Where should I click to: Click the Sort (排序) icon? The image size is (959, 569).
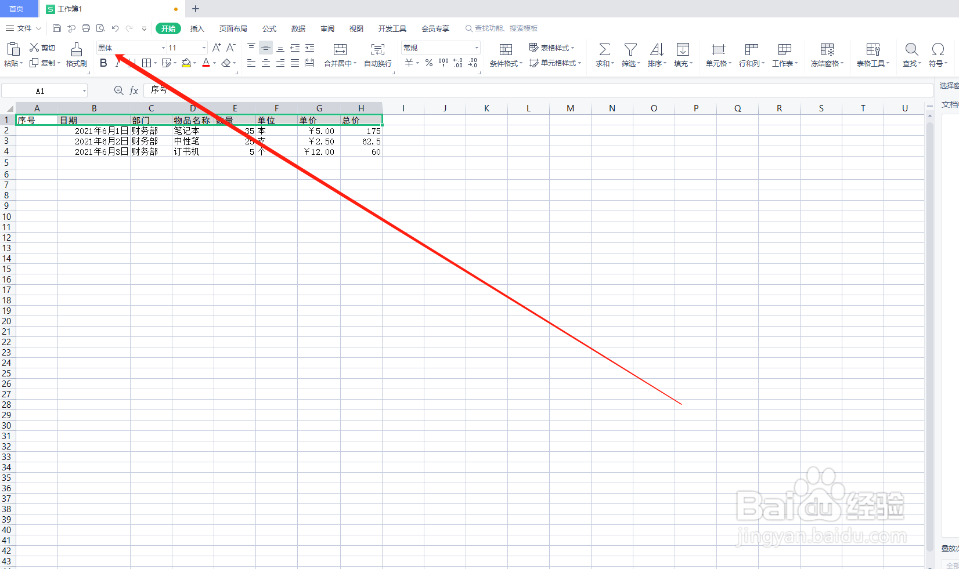[657, 49]
